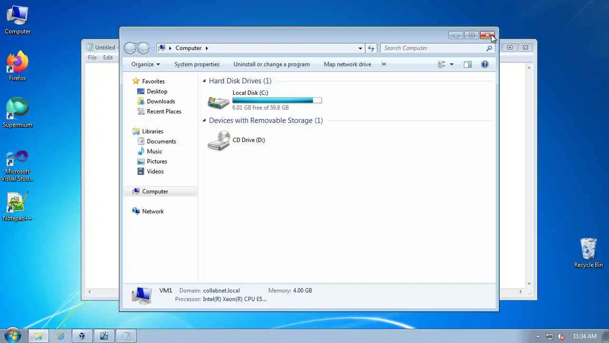Screen dimensions: 609x343
Task: Show more toolbar commands chevron
Action: tap(384, 64)
